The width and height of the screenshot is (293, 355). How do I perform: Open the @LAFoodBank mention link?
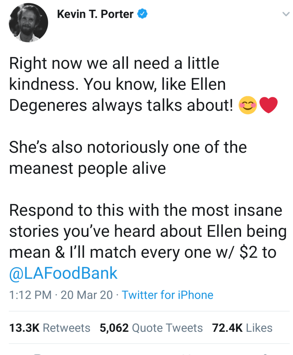point(63,274)
